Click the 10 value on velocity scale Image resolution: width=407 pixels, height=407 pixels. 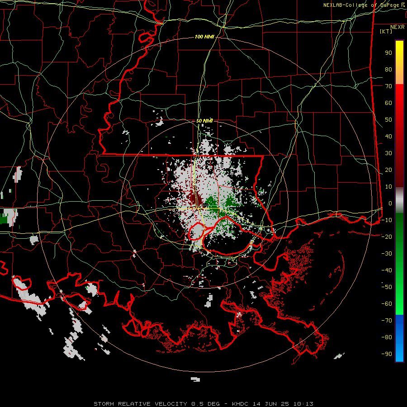388,187
